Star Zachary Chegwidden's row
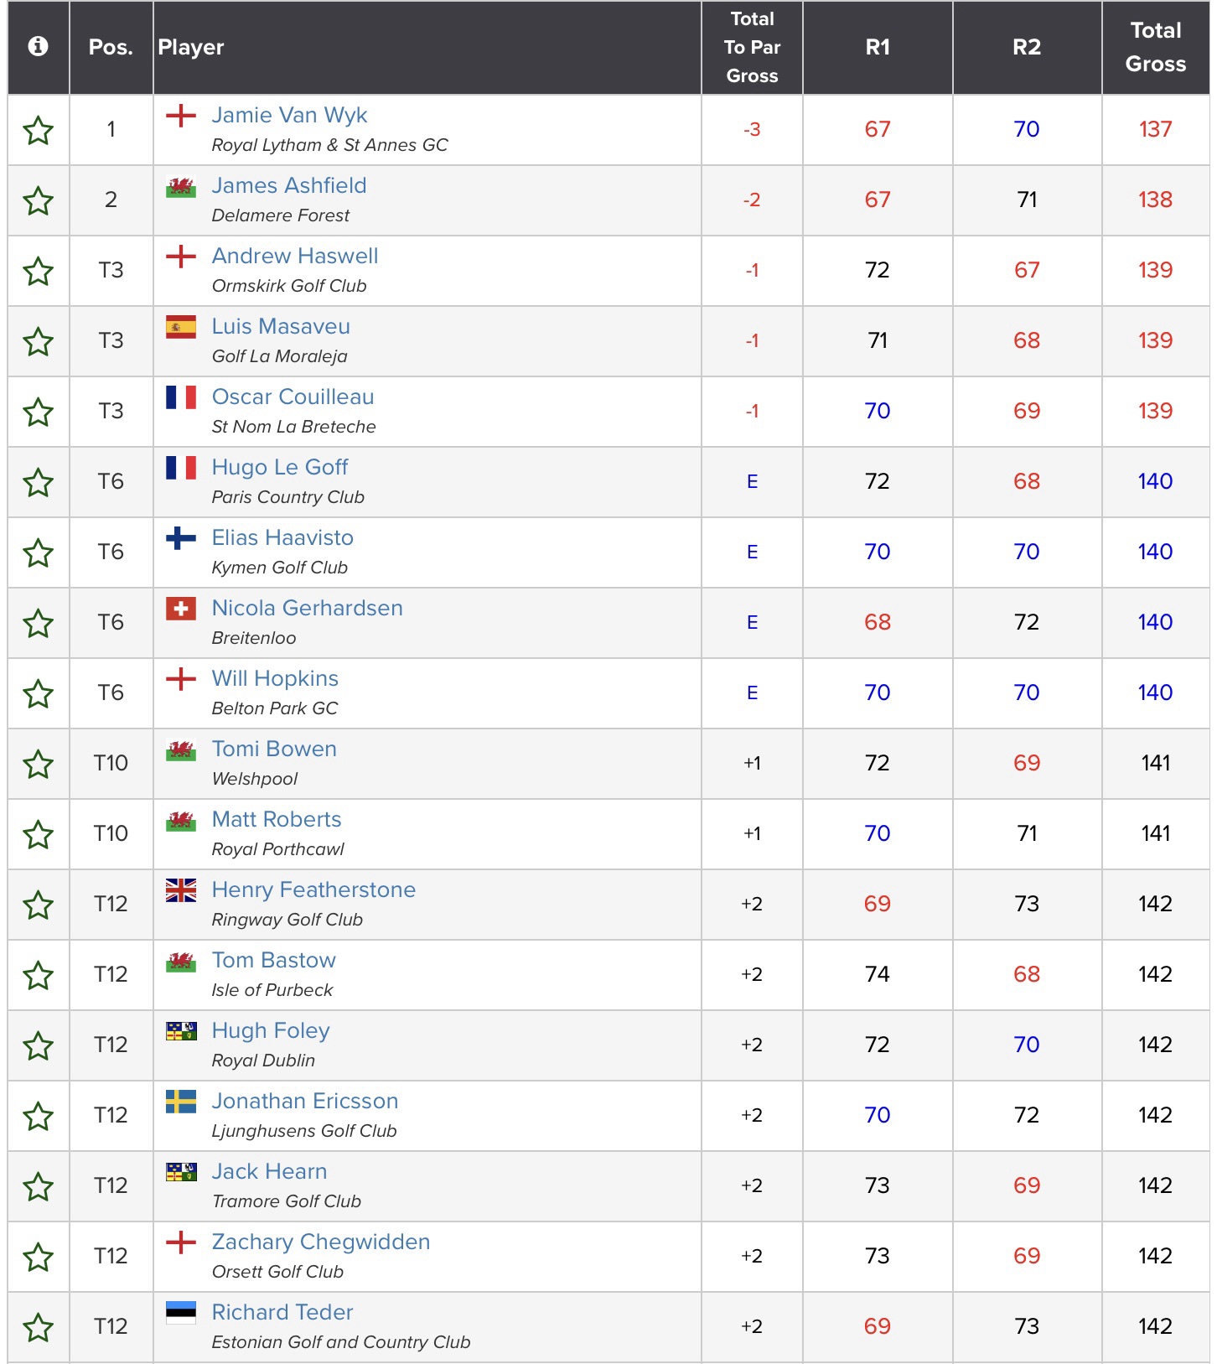 click(38, 1258)
